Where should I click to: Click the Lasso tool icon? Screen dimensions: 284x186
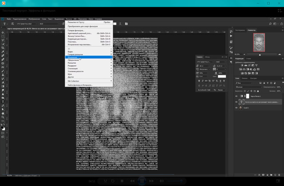[3, 39]
